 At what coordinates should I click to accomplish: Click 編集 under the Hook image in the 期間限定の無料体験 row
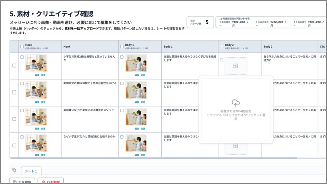(37, 102)
